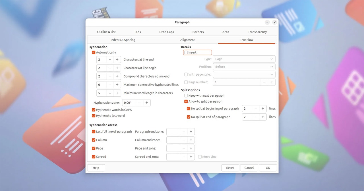
Task: Decrease characters at line end value
Action: 110,60
